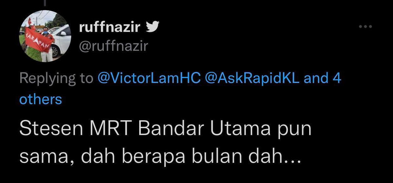Click the thread connector line above avatar
Screen dimensions: 393x183
pyautogui.click(x=45, y=3)
